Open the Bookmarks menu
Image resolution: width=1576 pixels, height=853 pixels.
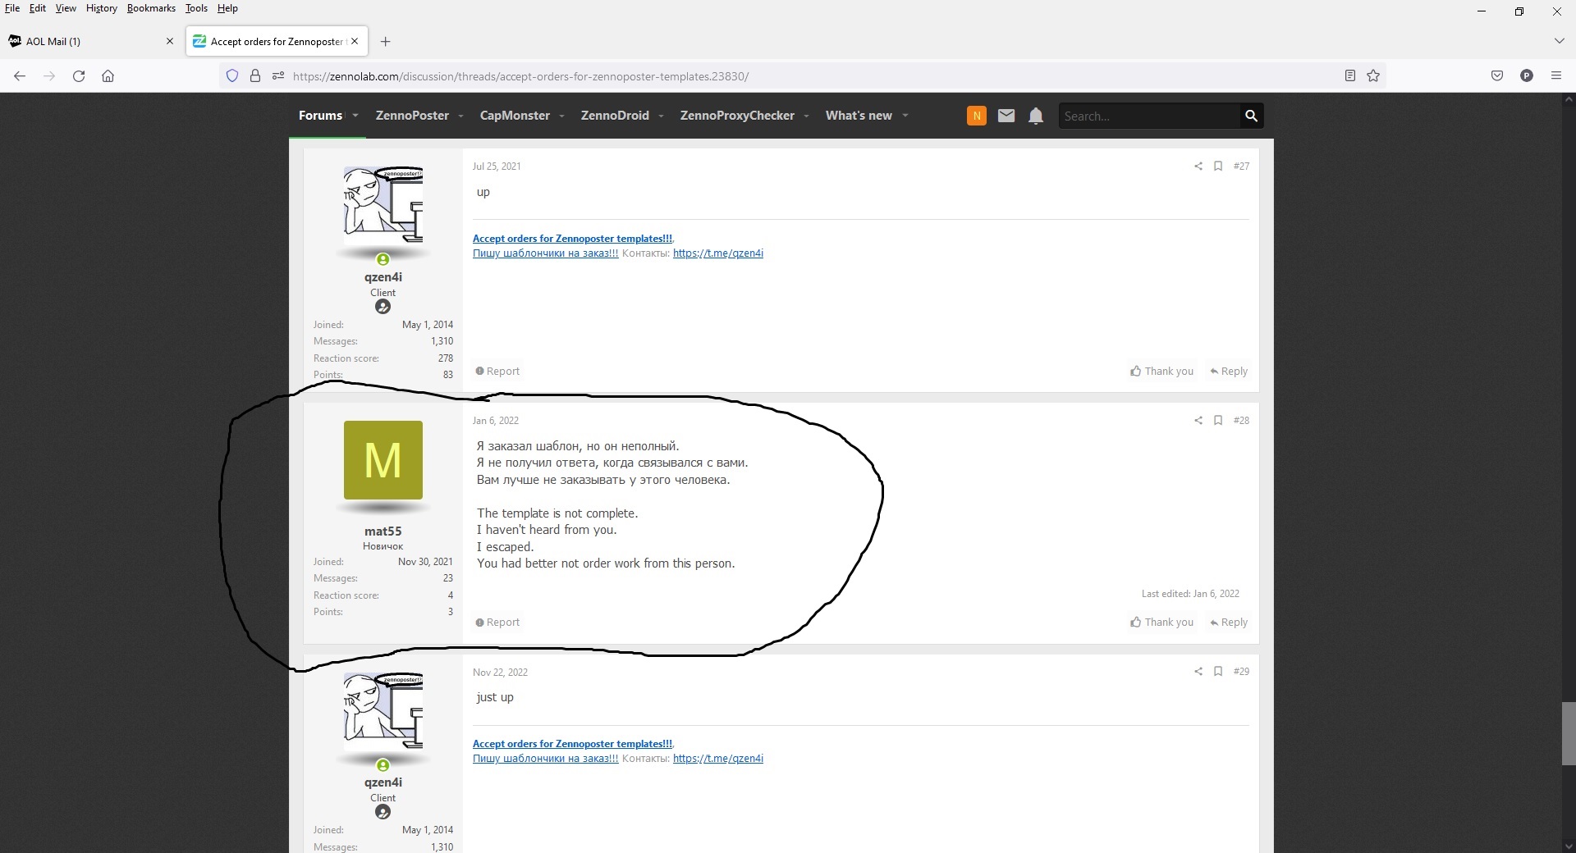point(151,8)
